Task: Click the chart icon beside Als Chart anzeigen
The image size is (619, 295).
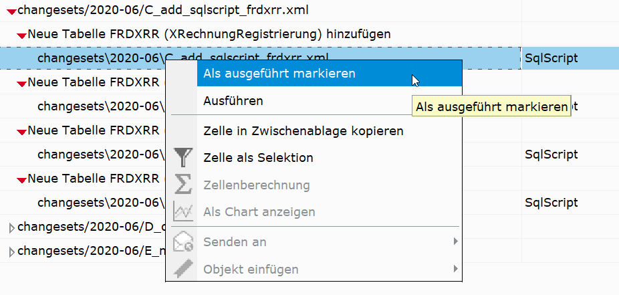Action: (182, 212)
